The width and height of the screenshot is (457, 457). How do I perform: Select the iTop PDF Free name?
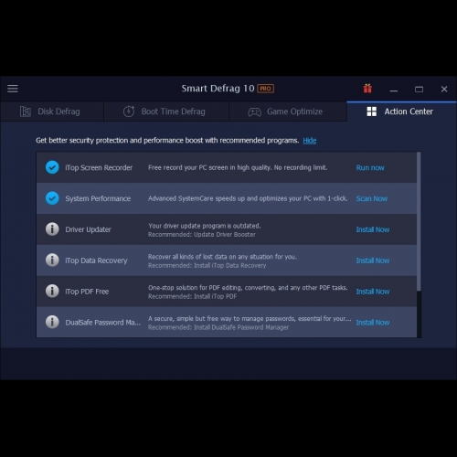87,292
